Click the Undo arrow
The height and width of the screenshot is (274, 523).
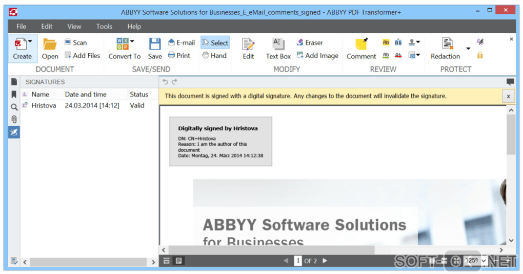(166, 82)
